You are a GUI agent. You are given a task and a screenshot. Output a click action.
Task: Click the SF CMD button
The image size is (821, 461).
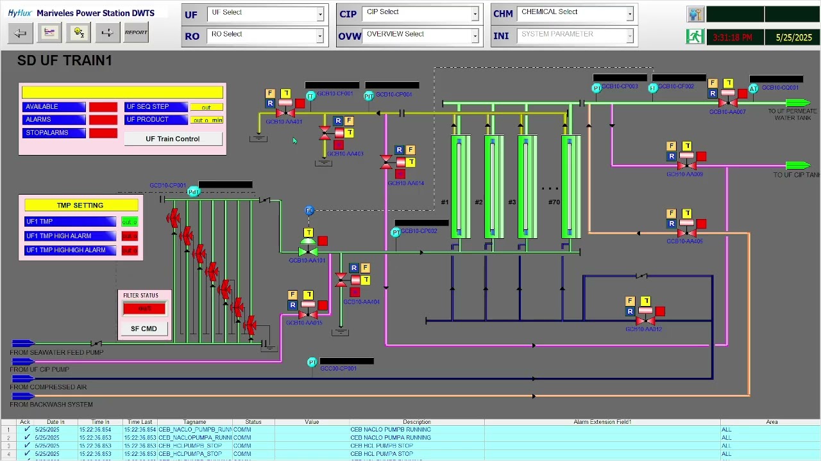pyautogui.click(x=144, y=328)
